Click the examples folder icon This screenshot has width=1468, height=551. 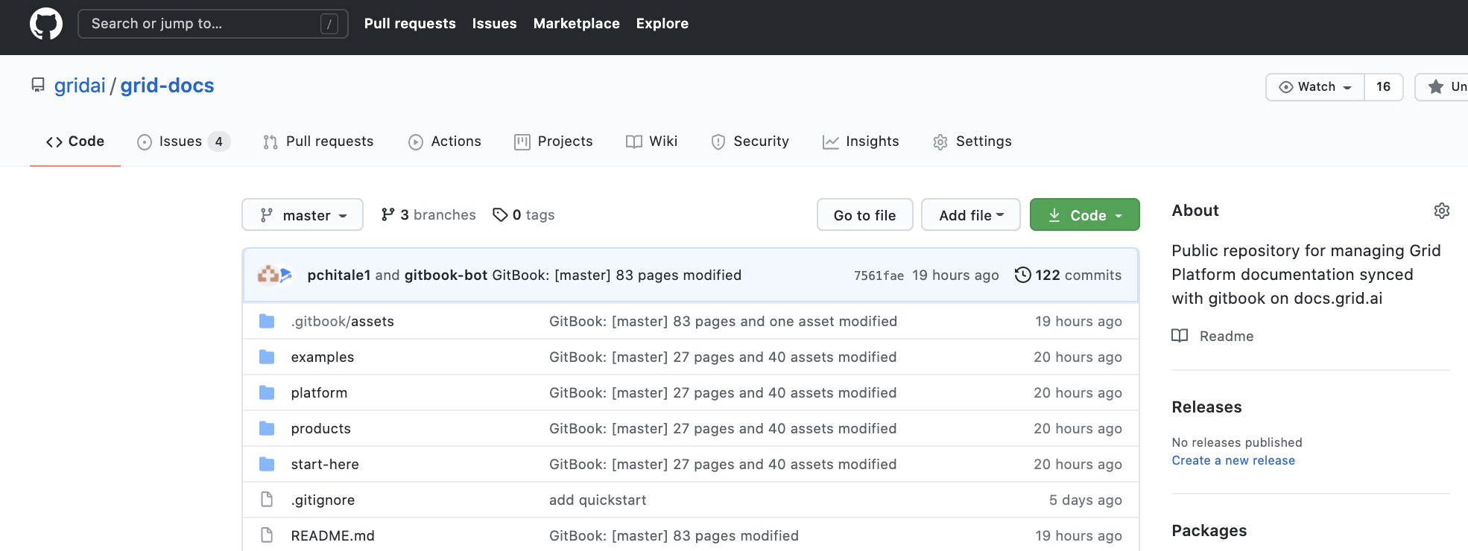(x=267, y=357)
